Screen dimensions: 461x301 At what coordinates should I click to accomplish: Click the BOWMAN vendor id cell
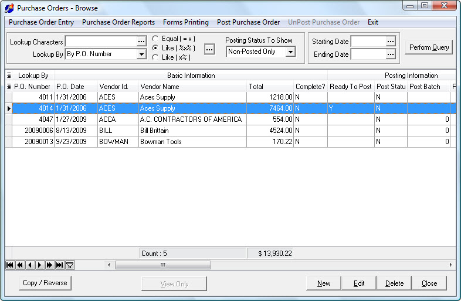[x=118, y=142]
